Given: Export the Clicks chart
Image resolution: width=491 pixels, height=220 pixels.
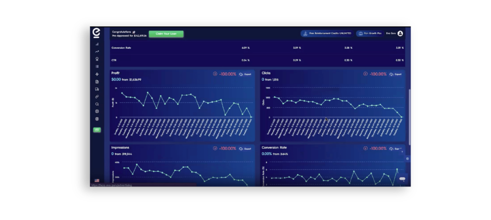Looking at the screenshot, I should (x=396, y=75).
